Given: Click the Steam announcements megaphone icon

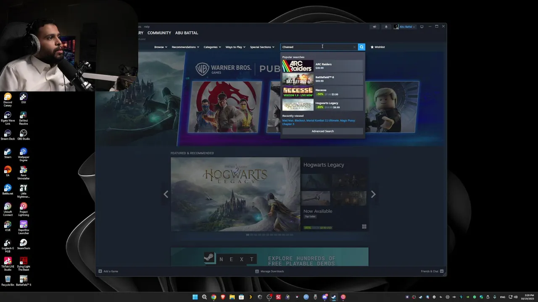Looking at the screenshot, I should (374, 27).
